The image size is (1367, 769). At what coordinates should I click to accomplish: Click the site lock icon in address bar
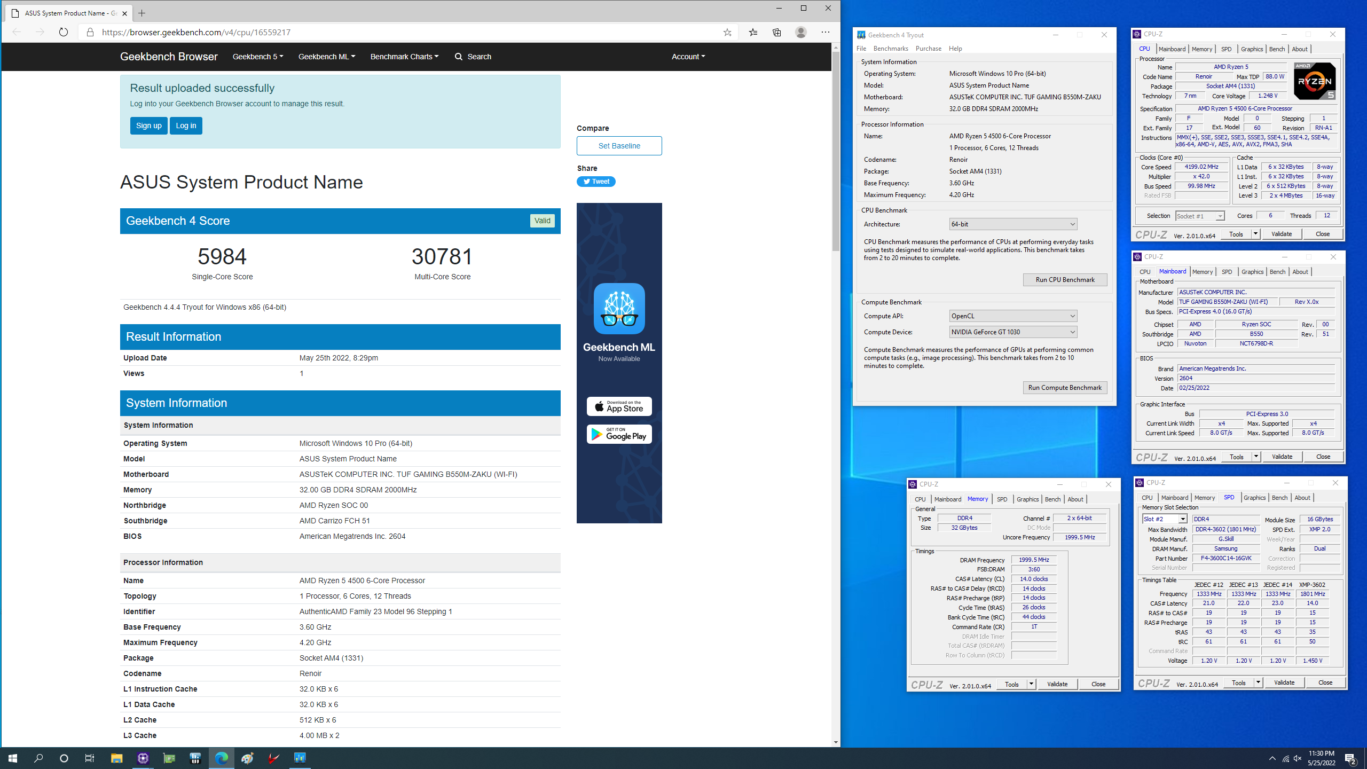(x=90, y=32)
